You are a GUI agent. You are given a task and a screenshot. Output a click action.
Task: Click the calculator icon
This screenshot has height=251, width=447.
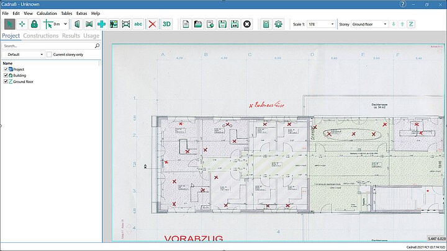266,24
